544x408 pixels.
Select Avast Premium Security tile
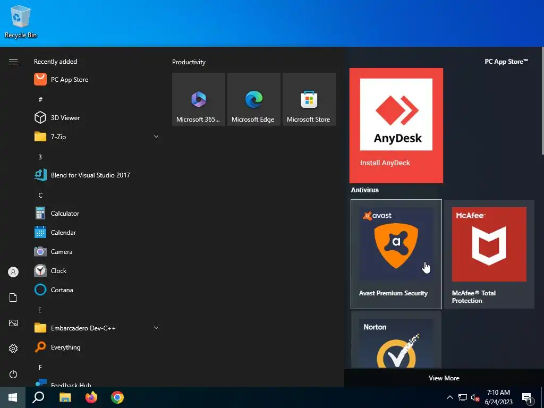396,254
